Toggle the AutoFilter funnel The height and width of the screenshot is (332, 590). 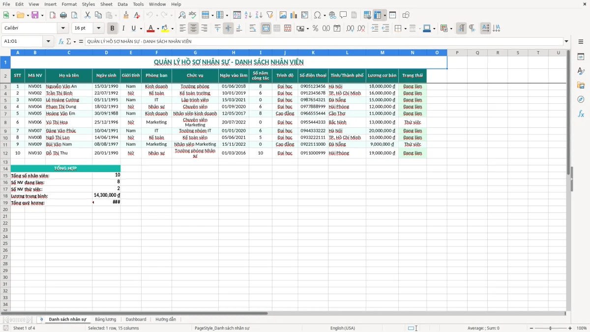tap(270, 15)
